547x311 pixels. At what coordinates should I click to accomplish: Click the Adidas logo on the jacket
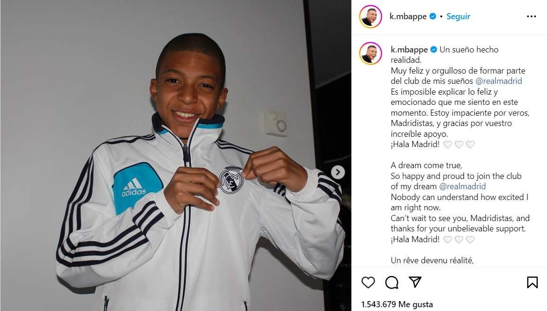pos(134,188)
